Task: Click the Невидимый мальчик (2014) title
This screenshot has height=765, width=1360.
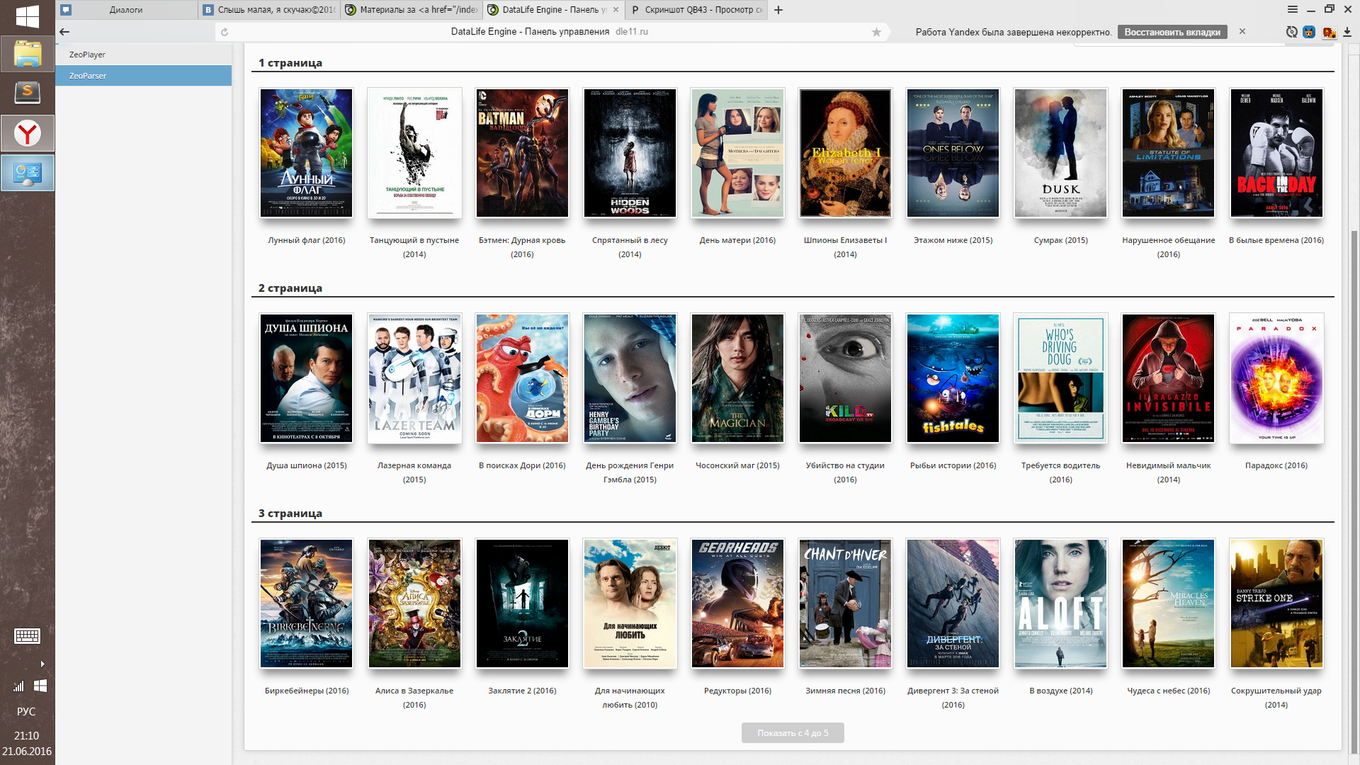Action: click(1168, 472)
